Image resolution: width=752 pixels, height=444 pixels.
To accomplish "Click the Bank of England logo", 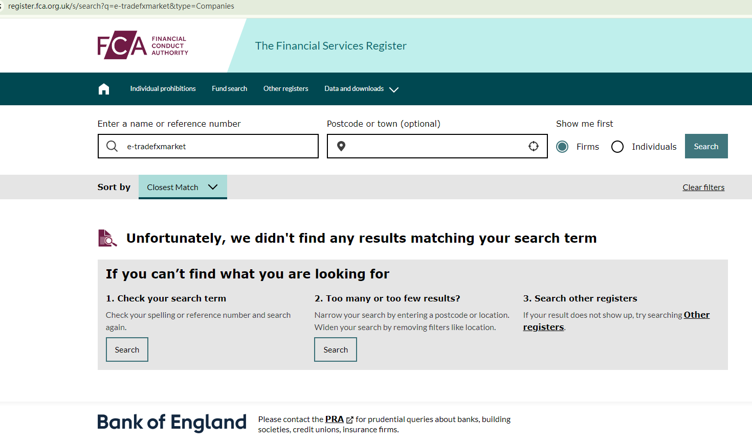I will pyautogui.click(x=172, y=423).
